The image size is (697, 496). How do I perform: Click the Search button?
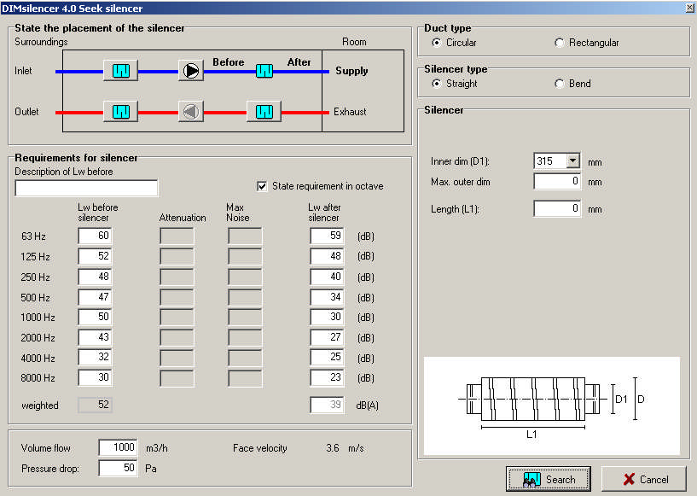548,479
